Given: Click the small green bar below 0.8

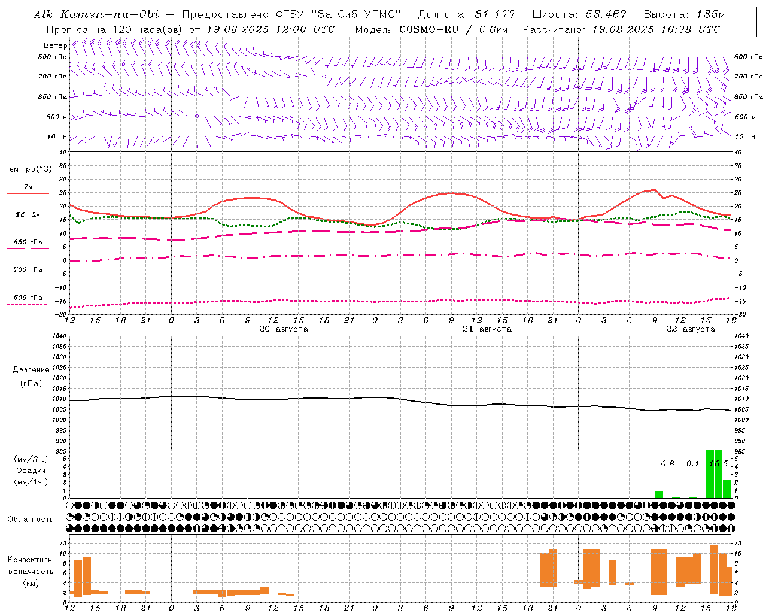Looking at the screenshot, I should pos(659,494).
